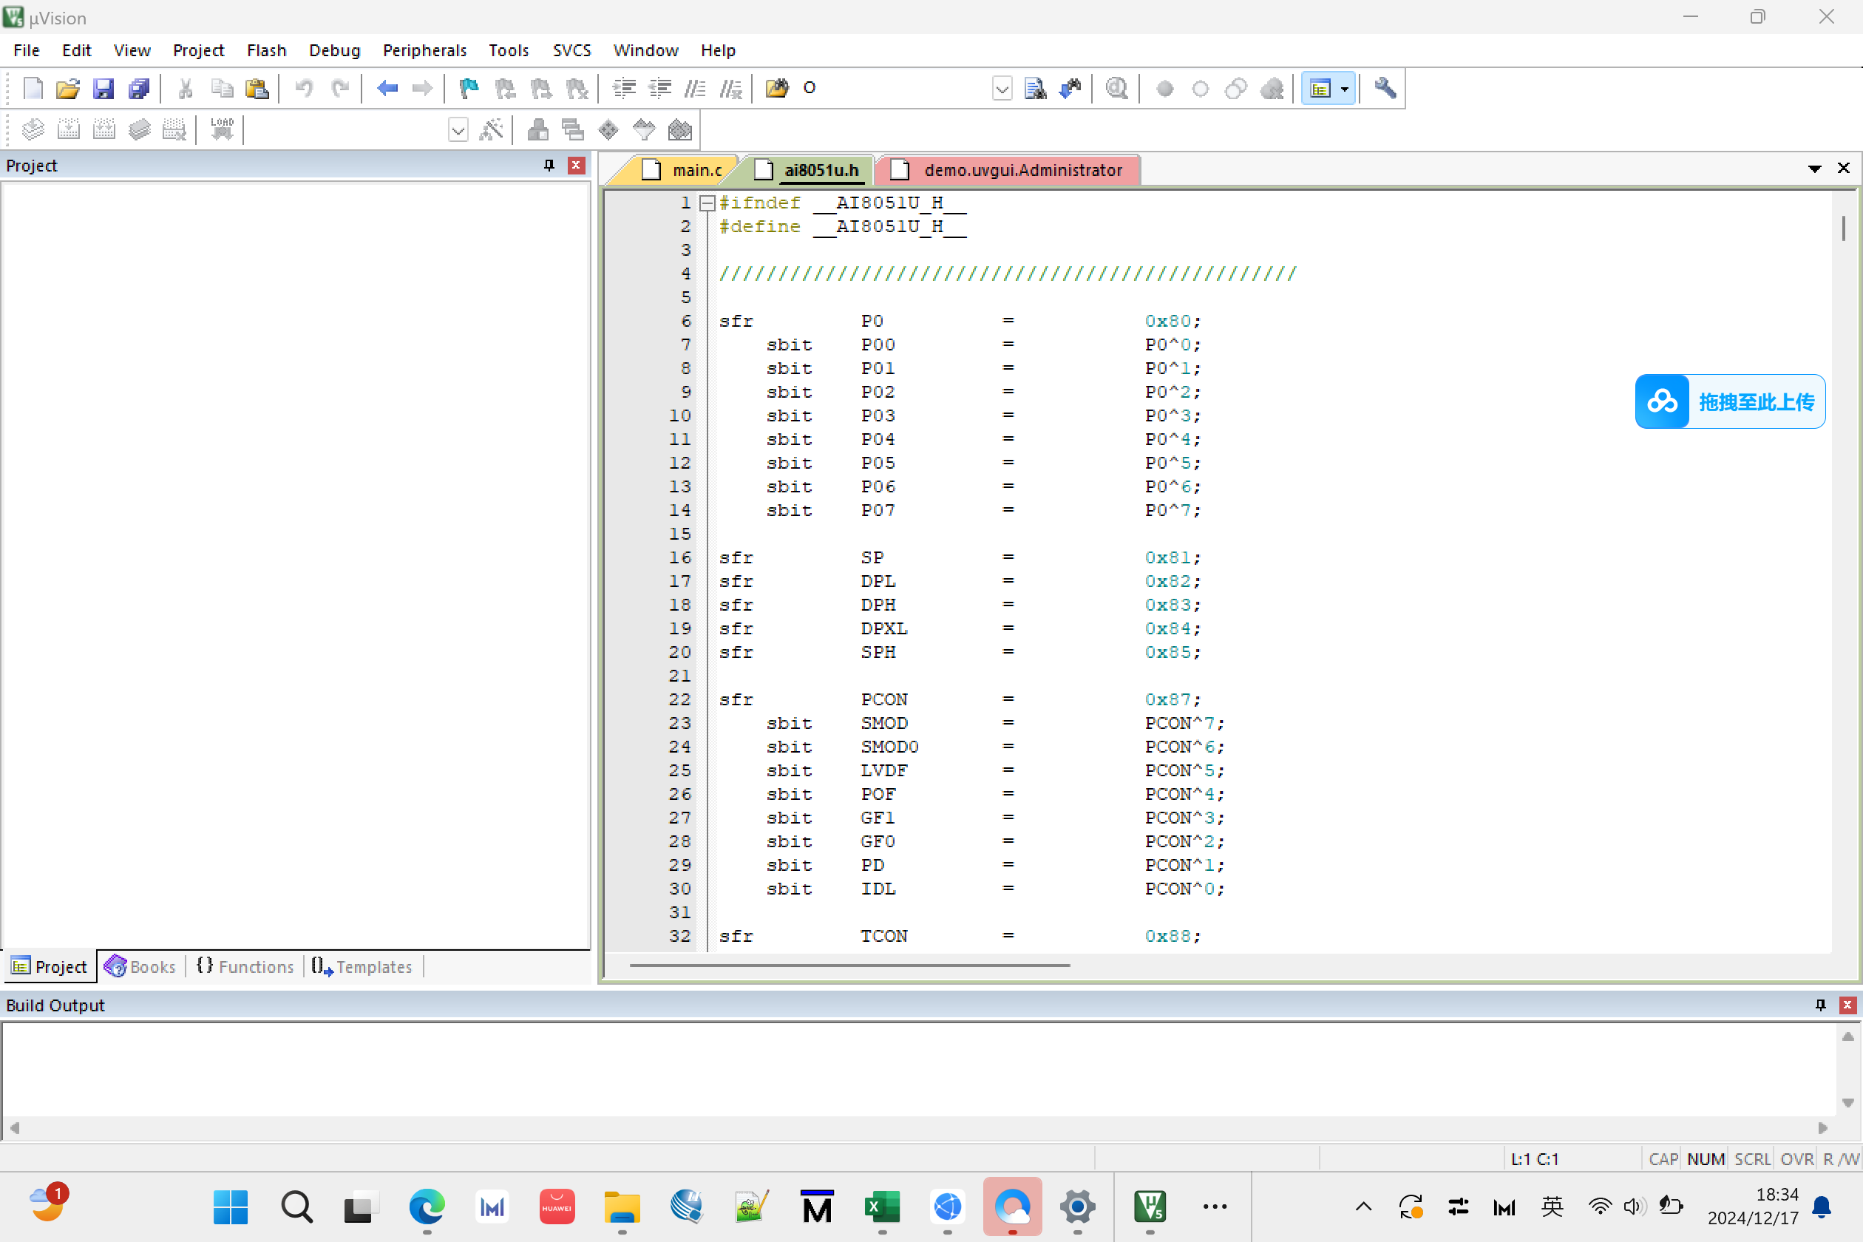1863x1242 pixels.
Task: Open Manage Project Items icon
Action: click(x=538, y=129)
